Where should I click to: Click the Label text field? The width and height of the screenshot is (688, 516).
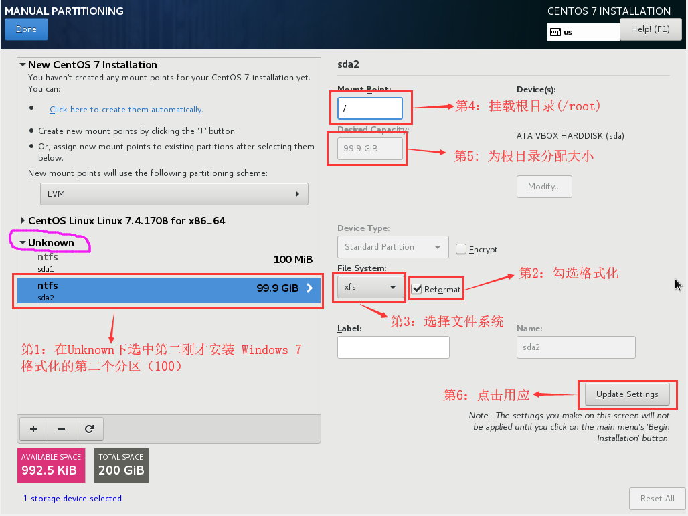click(x=393, y=347)
